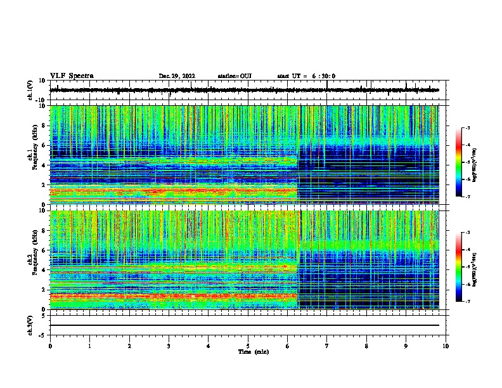502x388 pixels.
Task: Click the flat ch.3 voltage line
Action: tap(245, 325)
